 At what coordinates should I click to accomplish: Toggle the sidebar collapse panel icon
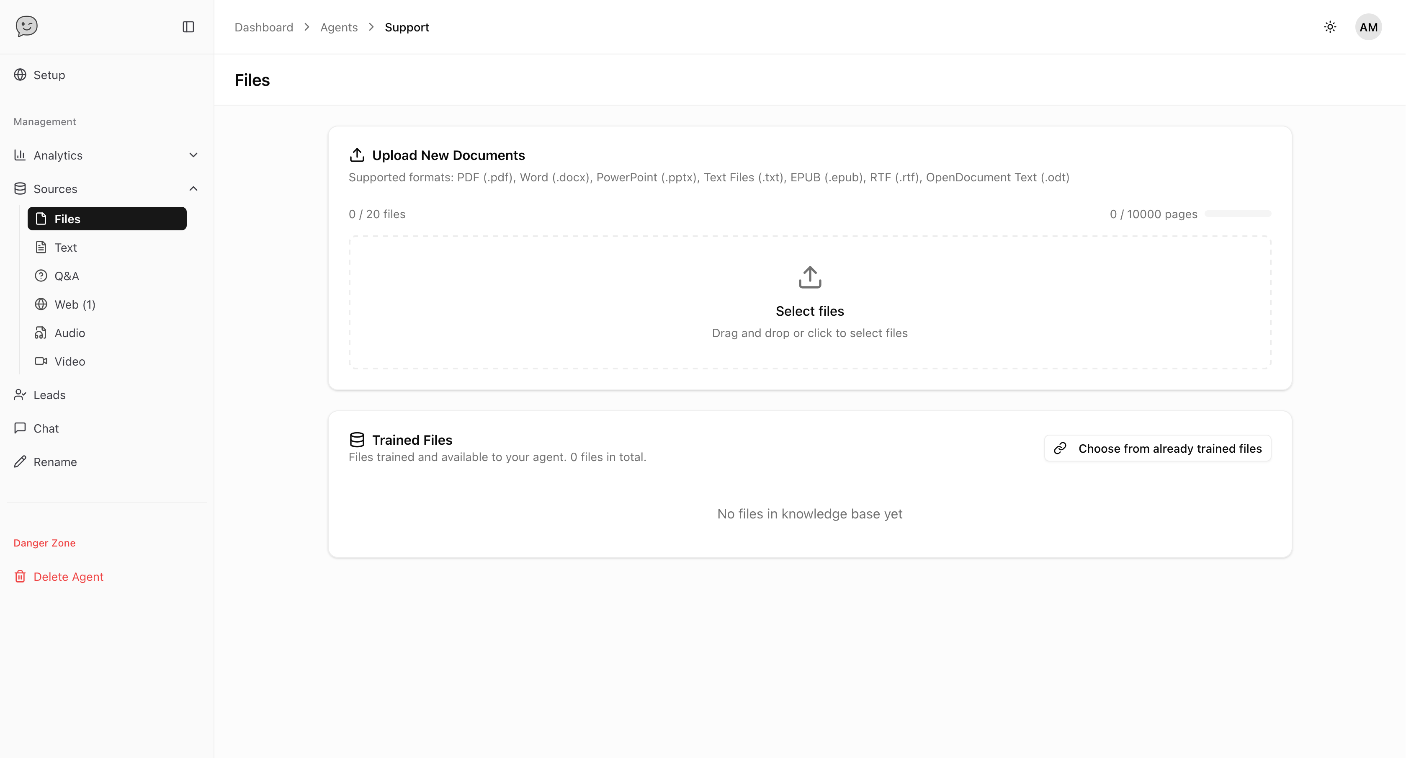188,27
